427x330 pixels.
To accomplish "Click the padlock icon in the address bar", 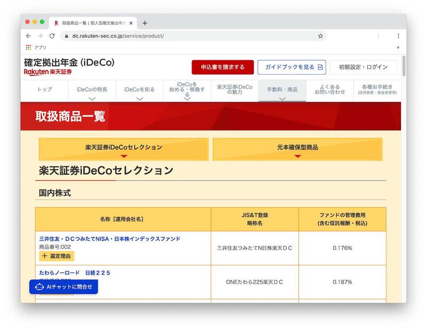I will (x=66, y=36).
